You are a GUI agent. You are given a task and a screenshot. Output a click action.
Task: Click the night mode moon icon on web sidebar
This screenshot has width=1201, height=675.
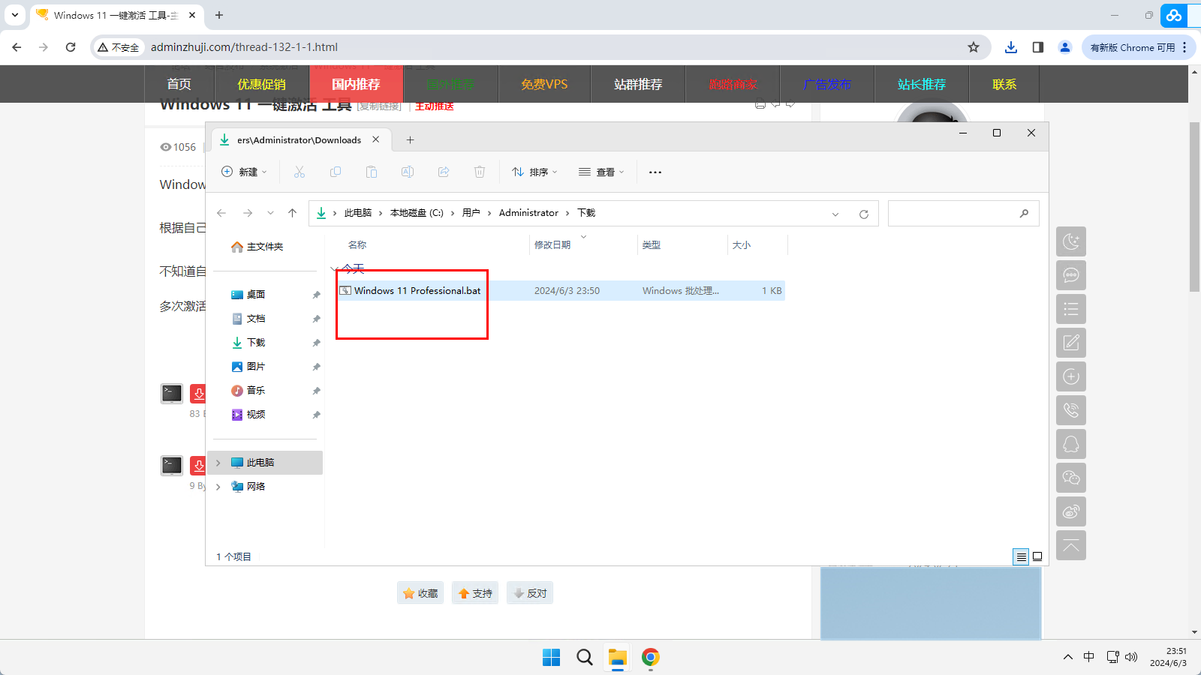(x=1071, y=241)
